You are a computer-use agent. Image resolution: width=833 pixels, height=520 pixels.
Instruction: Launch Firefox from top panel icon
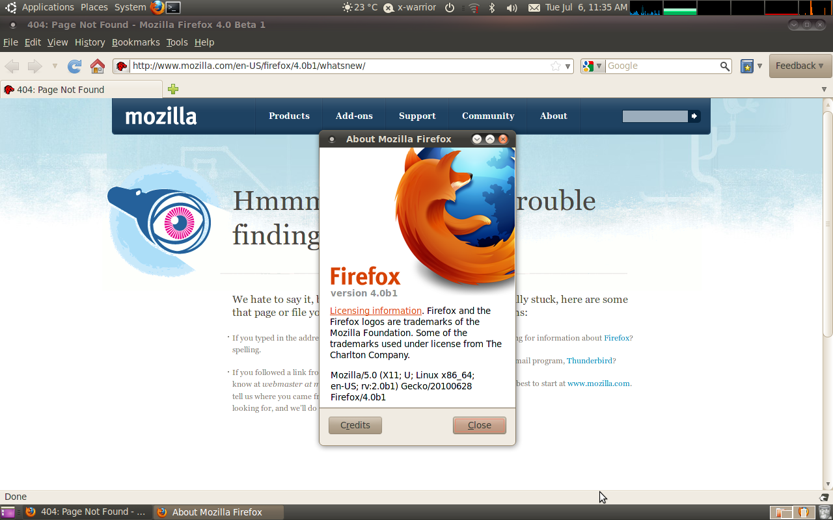(157, 8)
